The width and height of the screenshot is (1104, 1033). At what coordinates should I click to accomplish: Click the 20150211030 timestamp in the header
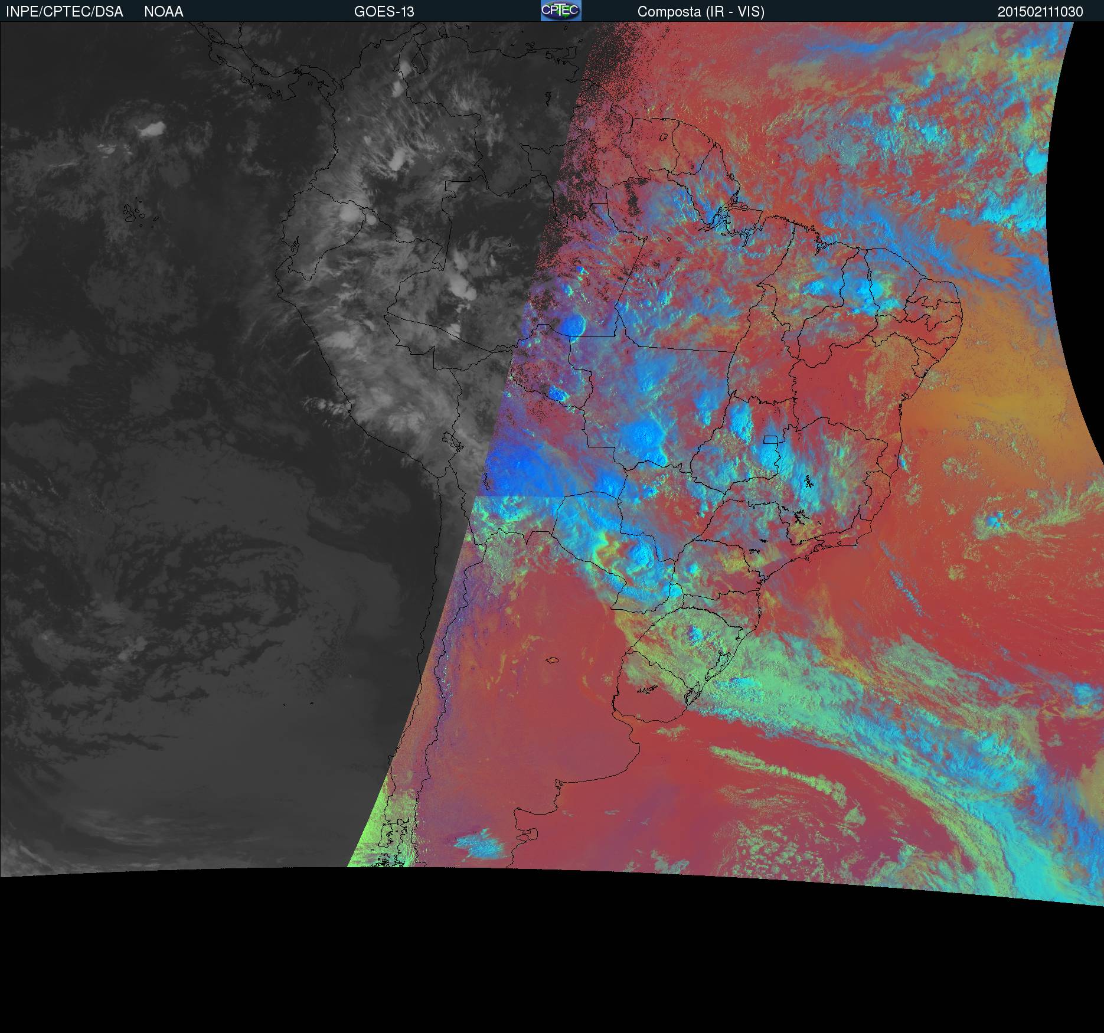pyautogui.click(x=1040, y=12)
